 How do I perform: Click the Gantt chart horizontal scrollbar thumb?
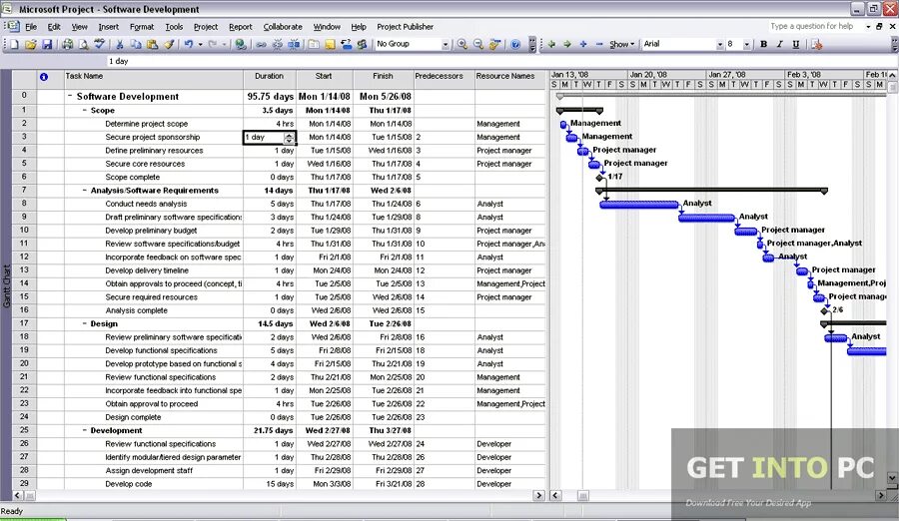pos(582,496)
